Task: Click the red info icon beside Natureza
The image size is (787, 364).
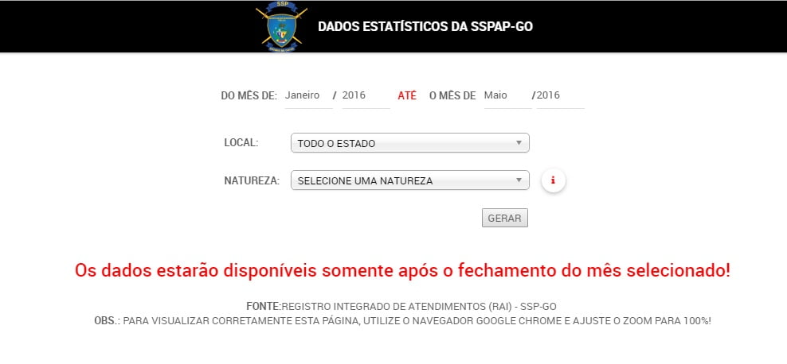Action: pos(553,180)
